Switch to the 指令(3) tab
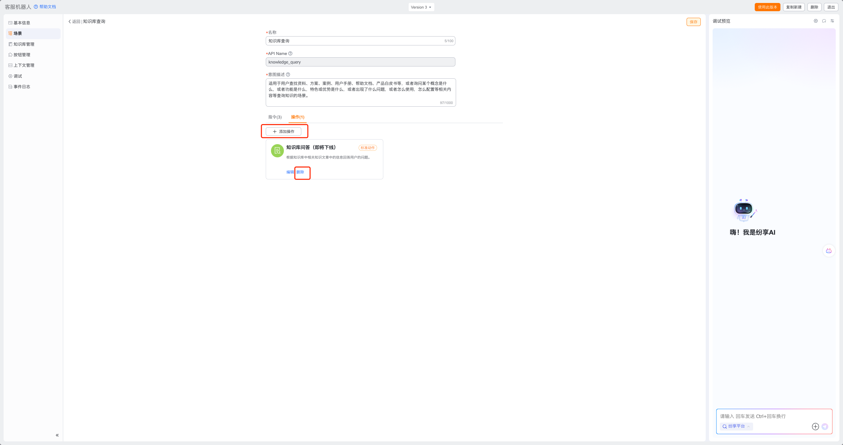The width and height of the screenshot is (843, 445). point(275,117)
